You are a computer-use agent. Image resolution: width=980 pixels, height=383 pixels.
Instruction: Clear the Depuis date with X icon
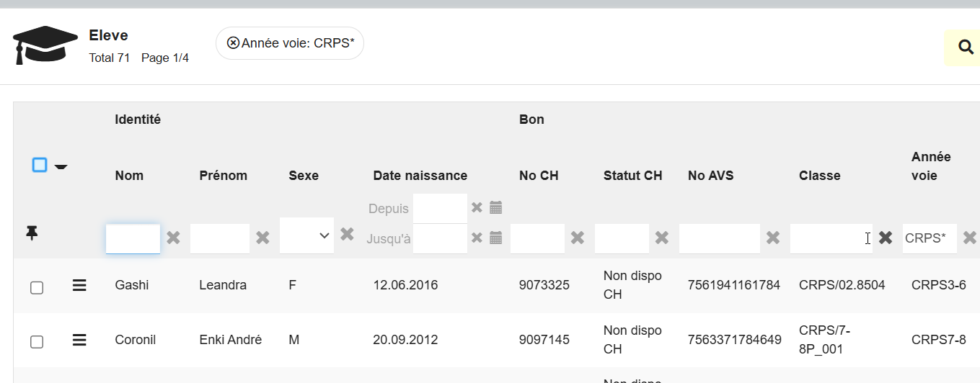[477, 207]
